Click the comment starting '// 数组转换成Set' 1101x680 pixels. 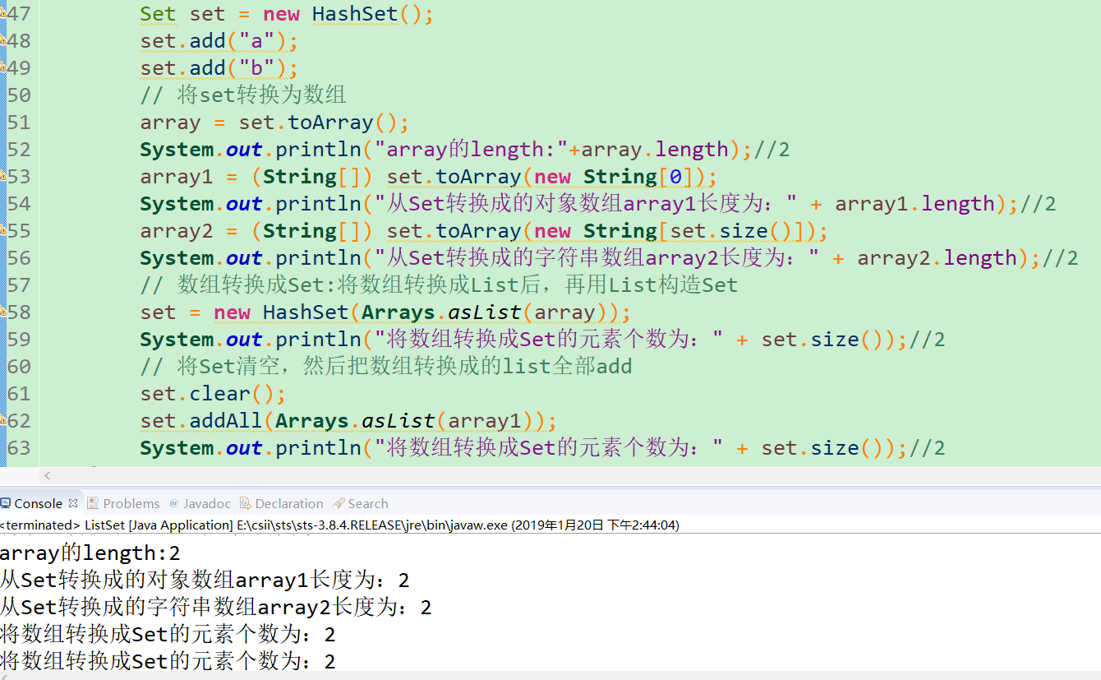pos(439,285)
